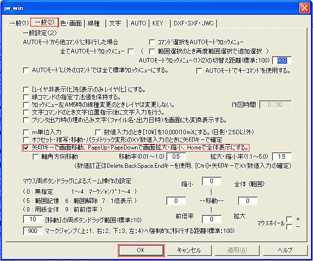Click the 移動率 input field
This screenshot has height=261, width=313.
[x=176, y=157]
